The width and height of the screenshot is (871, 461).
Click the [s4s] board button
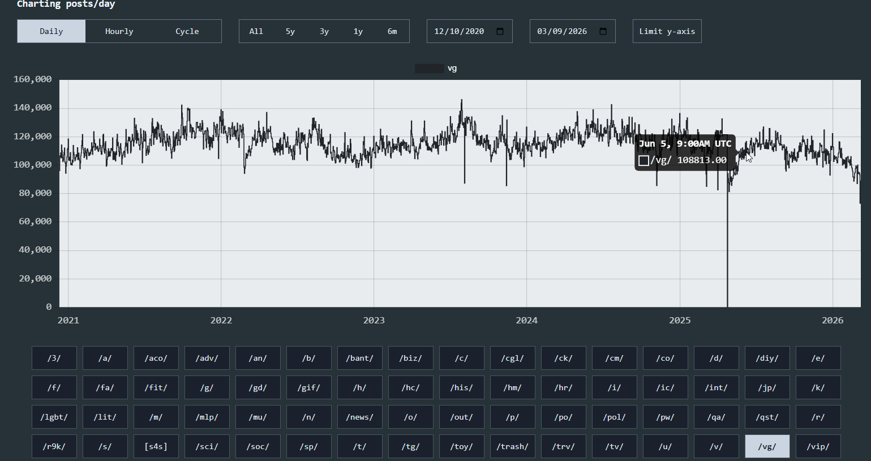point(156,446)
